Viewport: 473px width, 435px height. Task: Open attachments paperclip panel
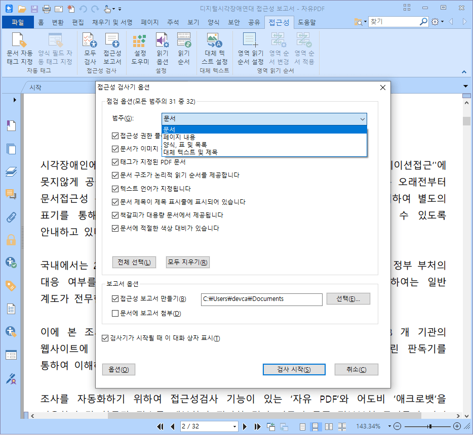point(11,217)
